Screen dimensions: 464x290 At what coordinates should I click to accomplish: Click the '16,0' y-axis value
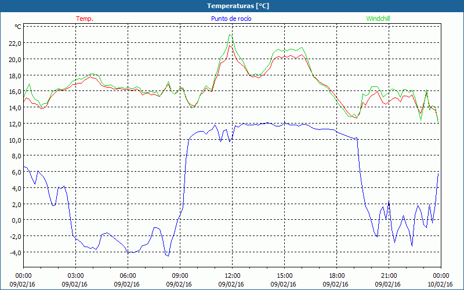click(x=16, y=92)
